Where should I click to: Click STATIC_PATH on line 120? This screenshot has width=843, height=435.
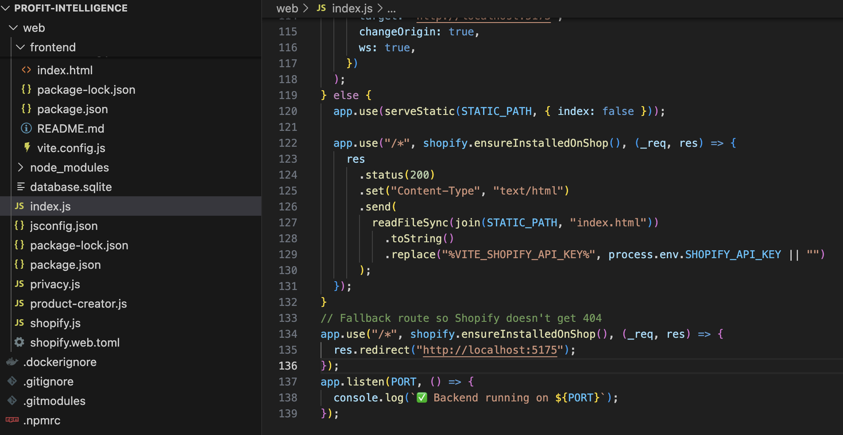click(x=496, y=111)
